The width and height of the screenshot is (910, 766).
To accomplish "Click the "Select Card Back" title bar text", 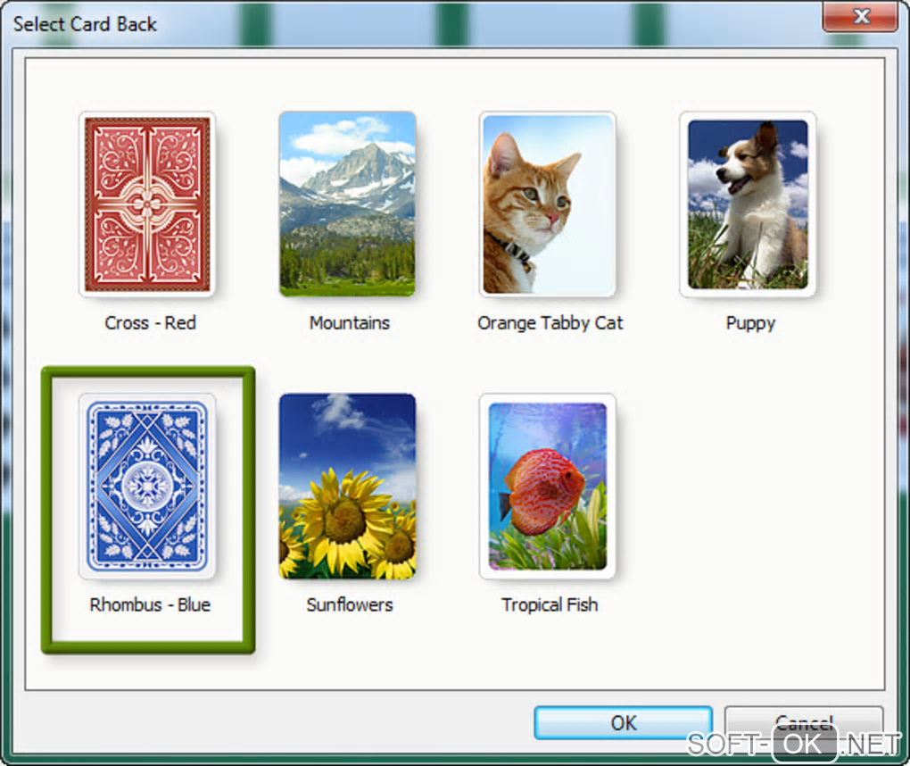I will [86, 24].
